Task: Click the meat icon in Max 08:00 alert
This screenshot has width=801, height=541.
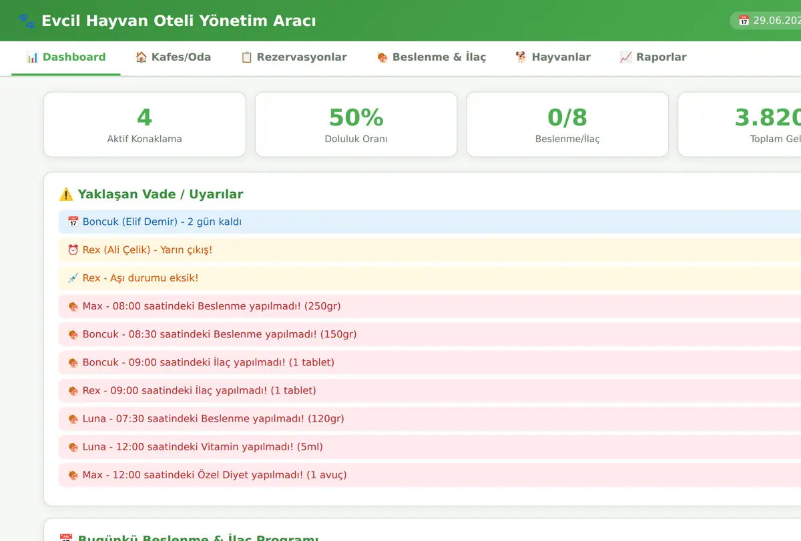Action: (x=73, y=306)
